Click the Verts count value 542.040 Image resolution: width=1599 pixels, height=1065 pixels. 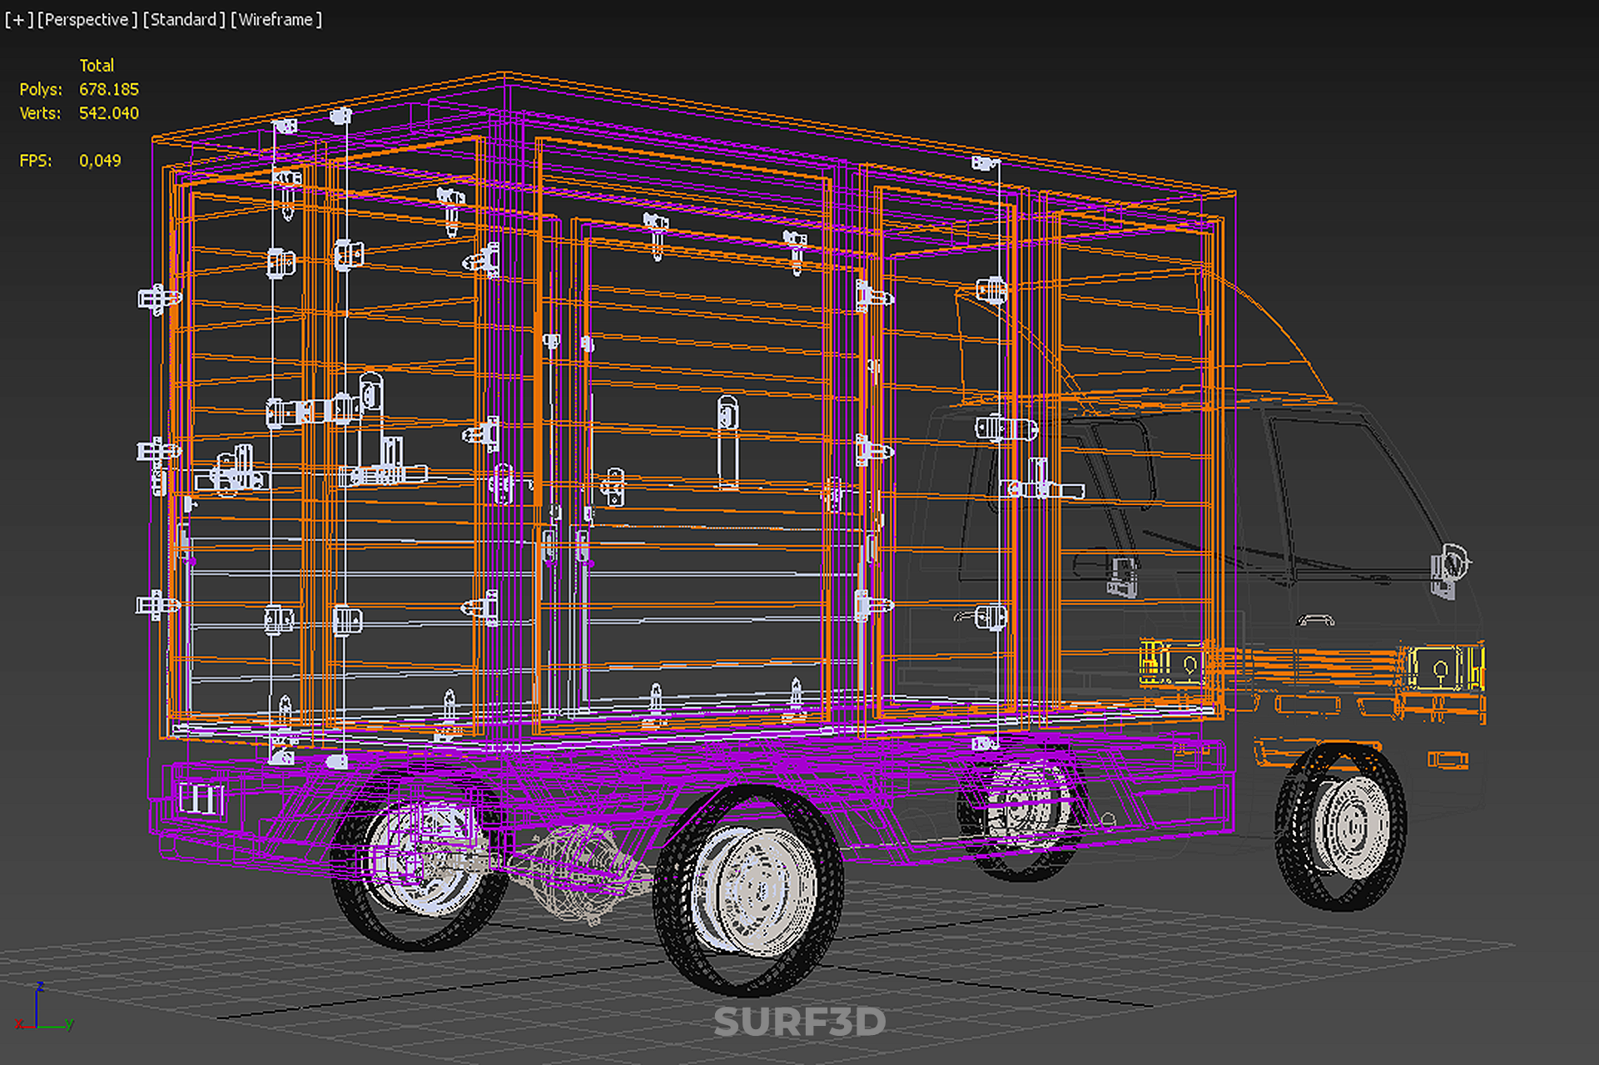109,113
